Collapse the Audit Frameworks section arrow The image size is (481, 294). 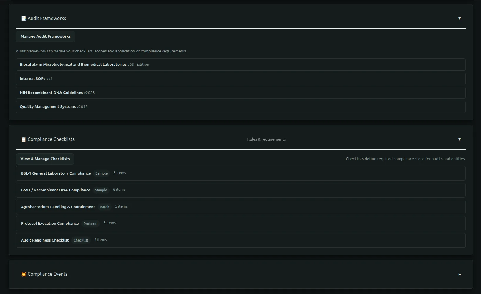click(x=459, y=18)
